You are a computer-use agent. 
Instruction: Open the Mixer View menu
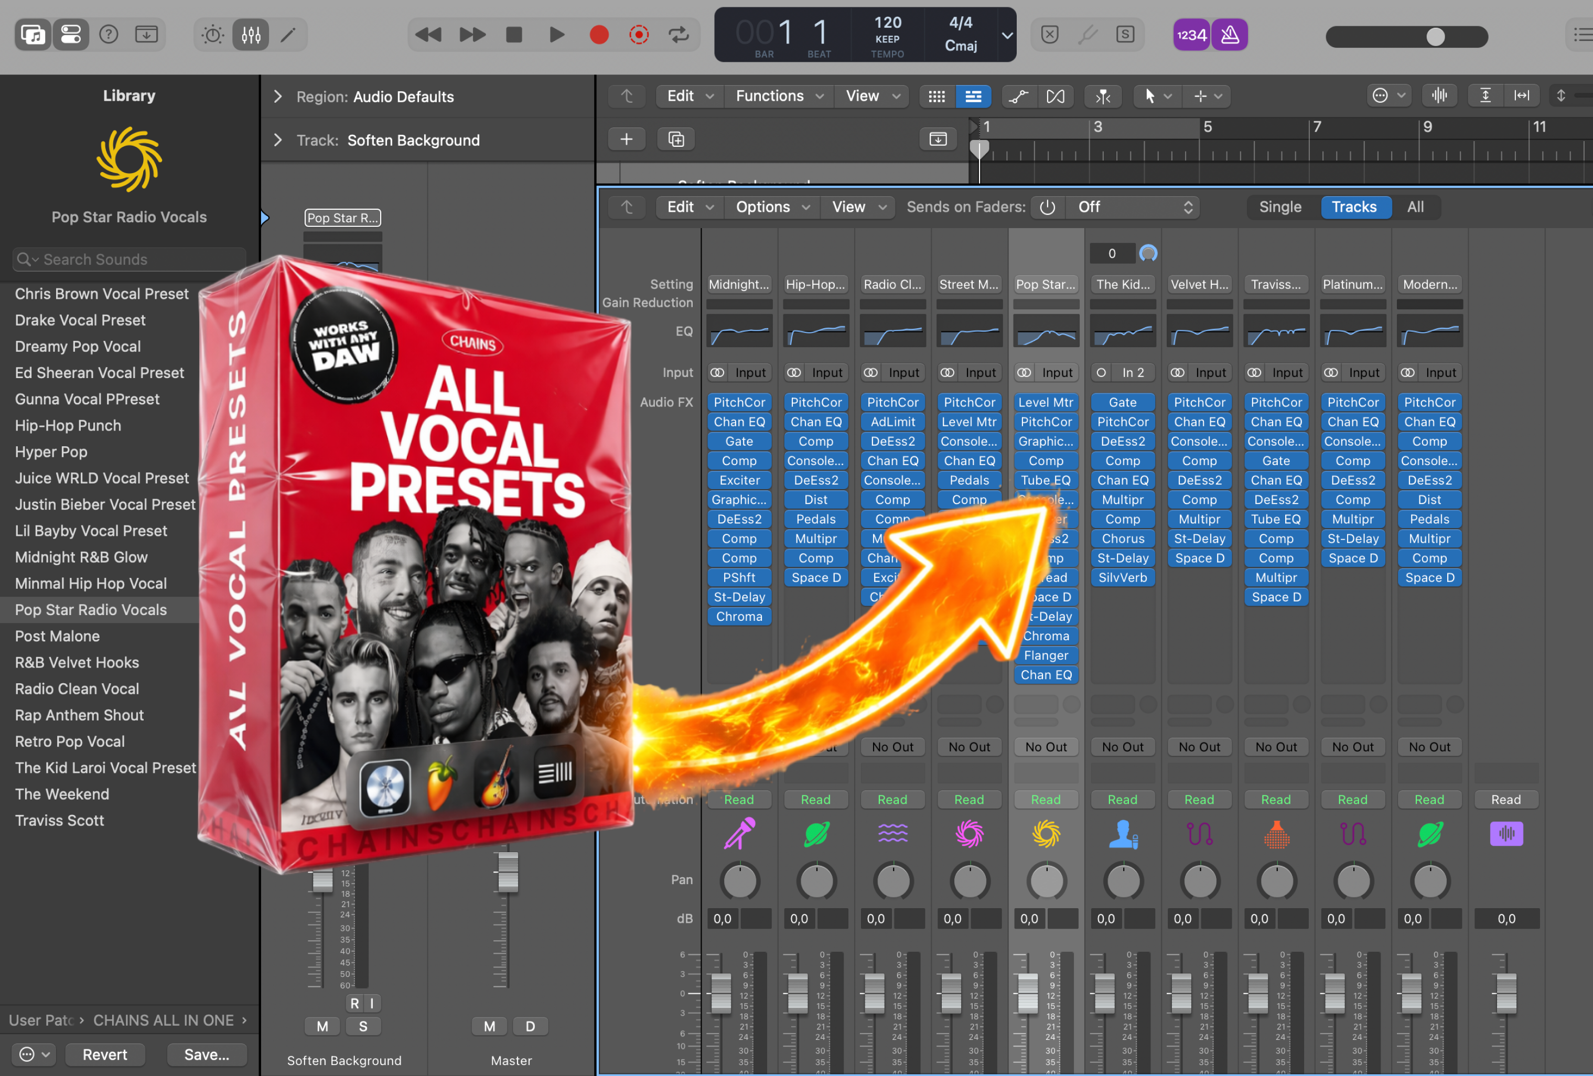(858, 207)
